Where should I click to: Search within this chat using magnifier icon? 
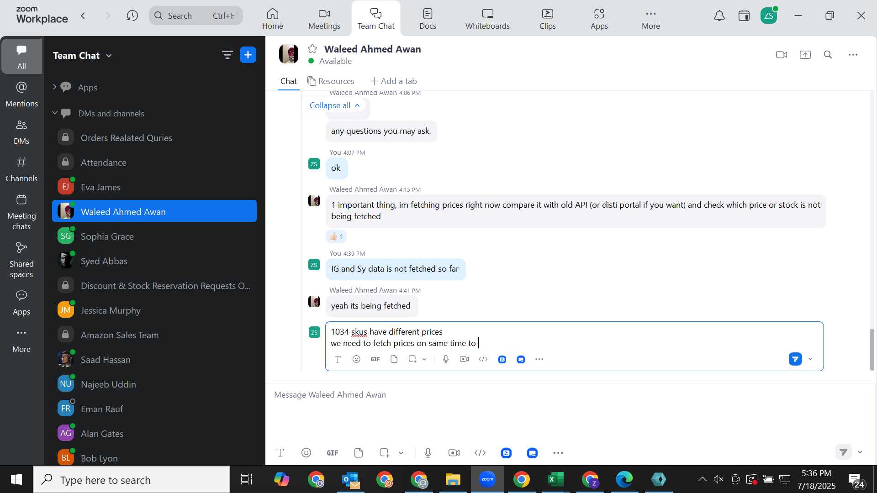pyautogui.click(x=828, y=55)
